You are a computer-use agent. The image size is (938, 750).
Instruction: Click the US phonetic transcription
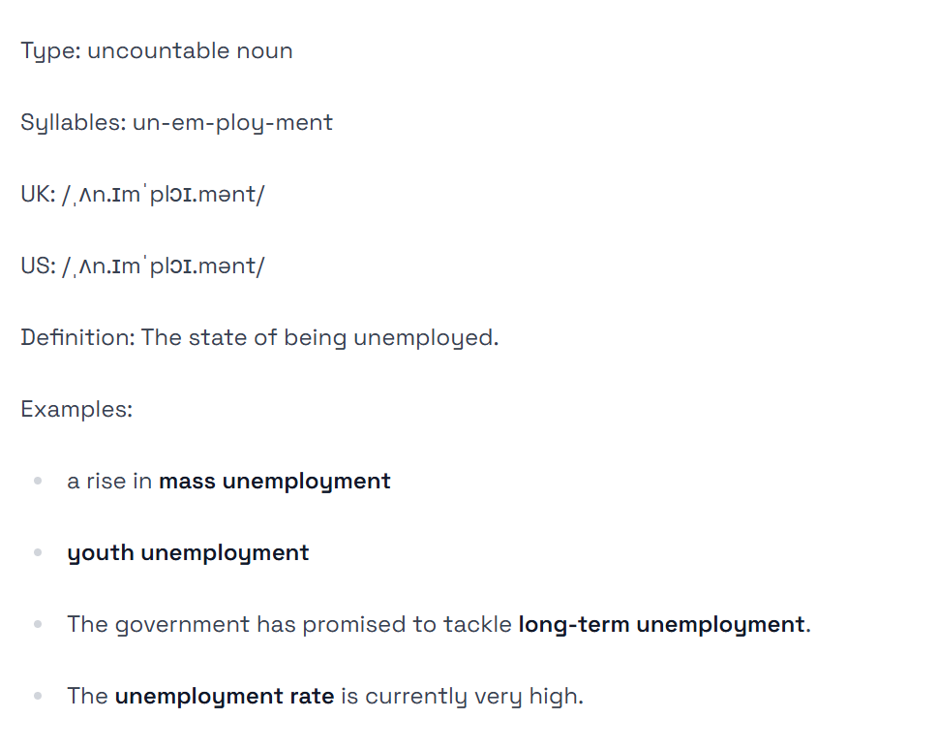tap(163, 266)
